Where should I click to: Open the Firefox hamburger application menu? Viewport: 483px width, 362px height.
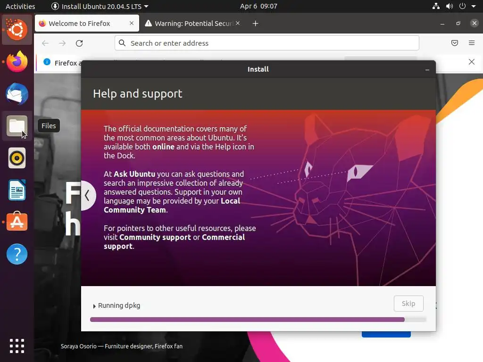click(x=472, y=43)
